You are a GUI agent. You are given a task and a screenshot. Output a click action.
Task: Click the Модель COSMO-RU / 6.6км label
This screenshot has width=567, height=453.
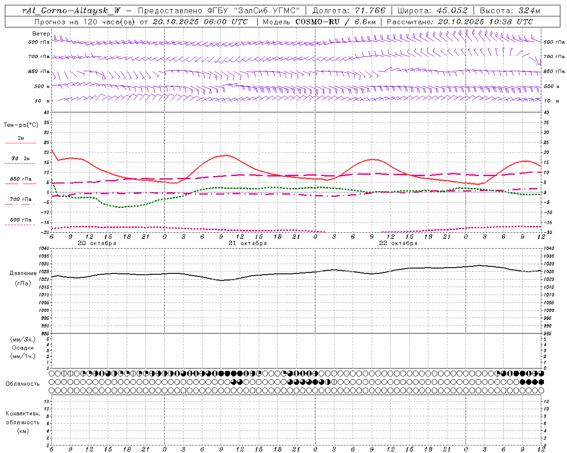click(x=319, y=22)
